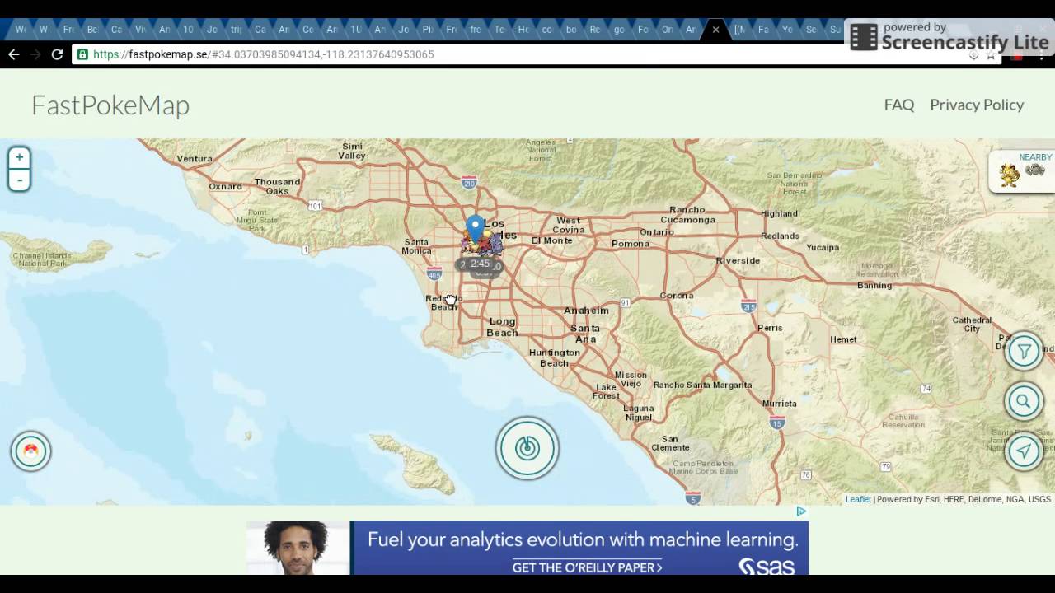Click Mission Viejo label on map
This screenshot has height=593, width=1055.
tap(631, 379)
